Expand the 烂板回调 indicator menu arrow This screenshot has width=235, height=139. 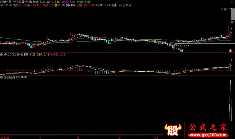(x=1, y=77)
